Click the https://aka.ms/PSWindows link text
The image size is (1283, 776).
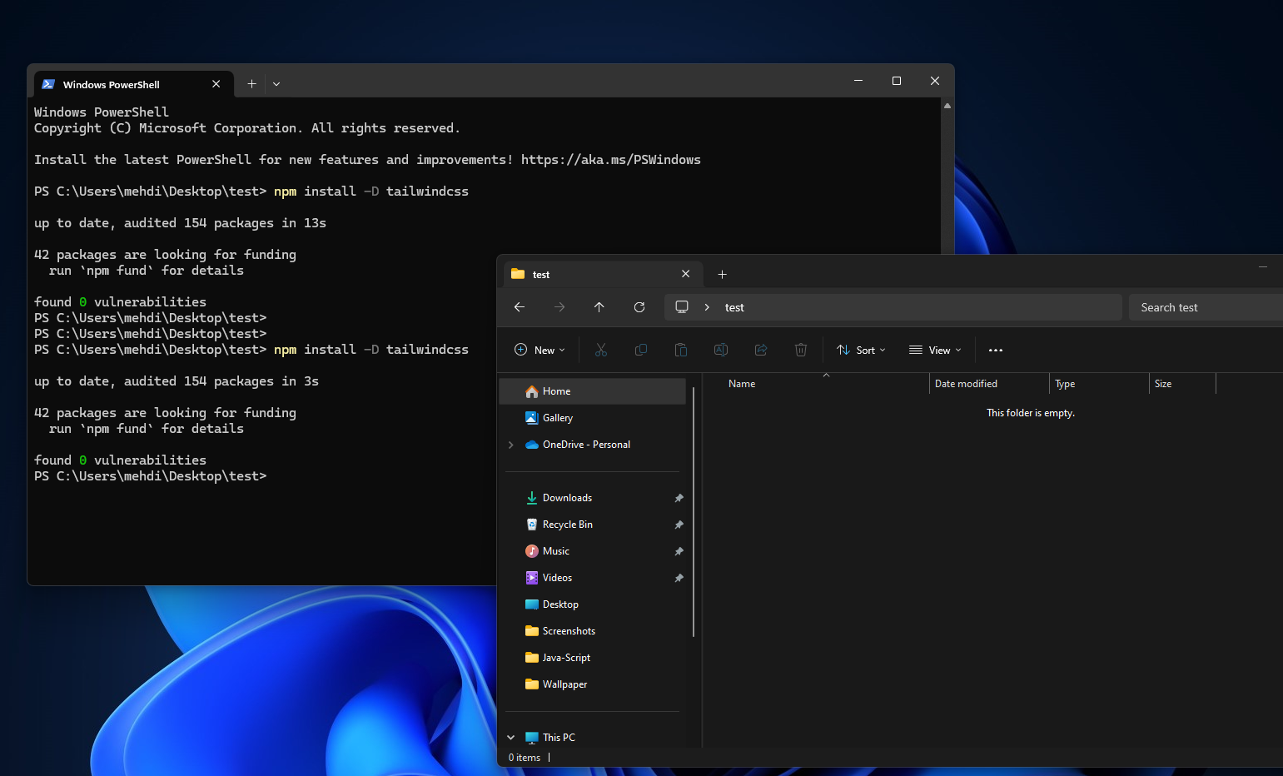pyautogui.click(x=611, y=160)
